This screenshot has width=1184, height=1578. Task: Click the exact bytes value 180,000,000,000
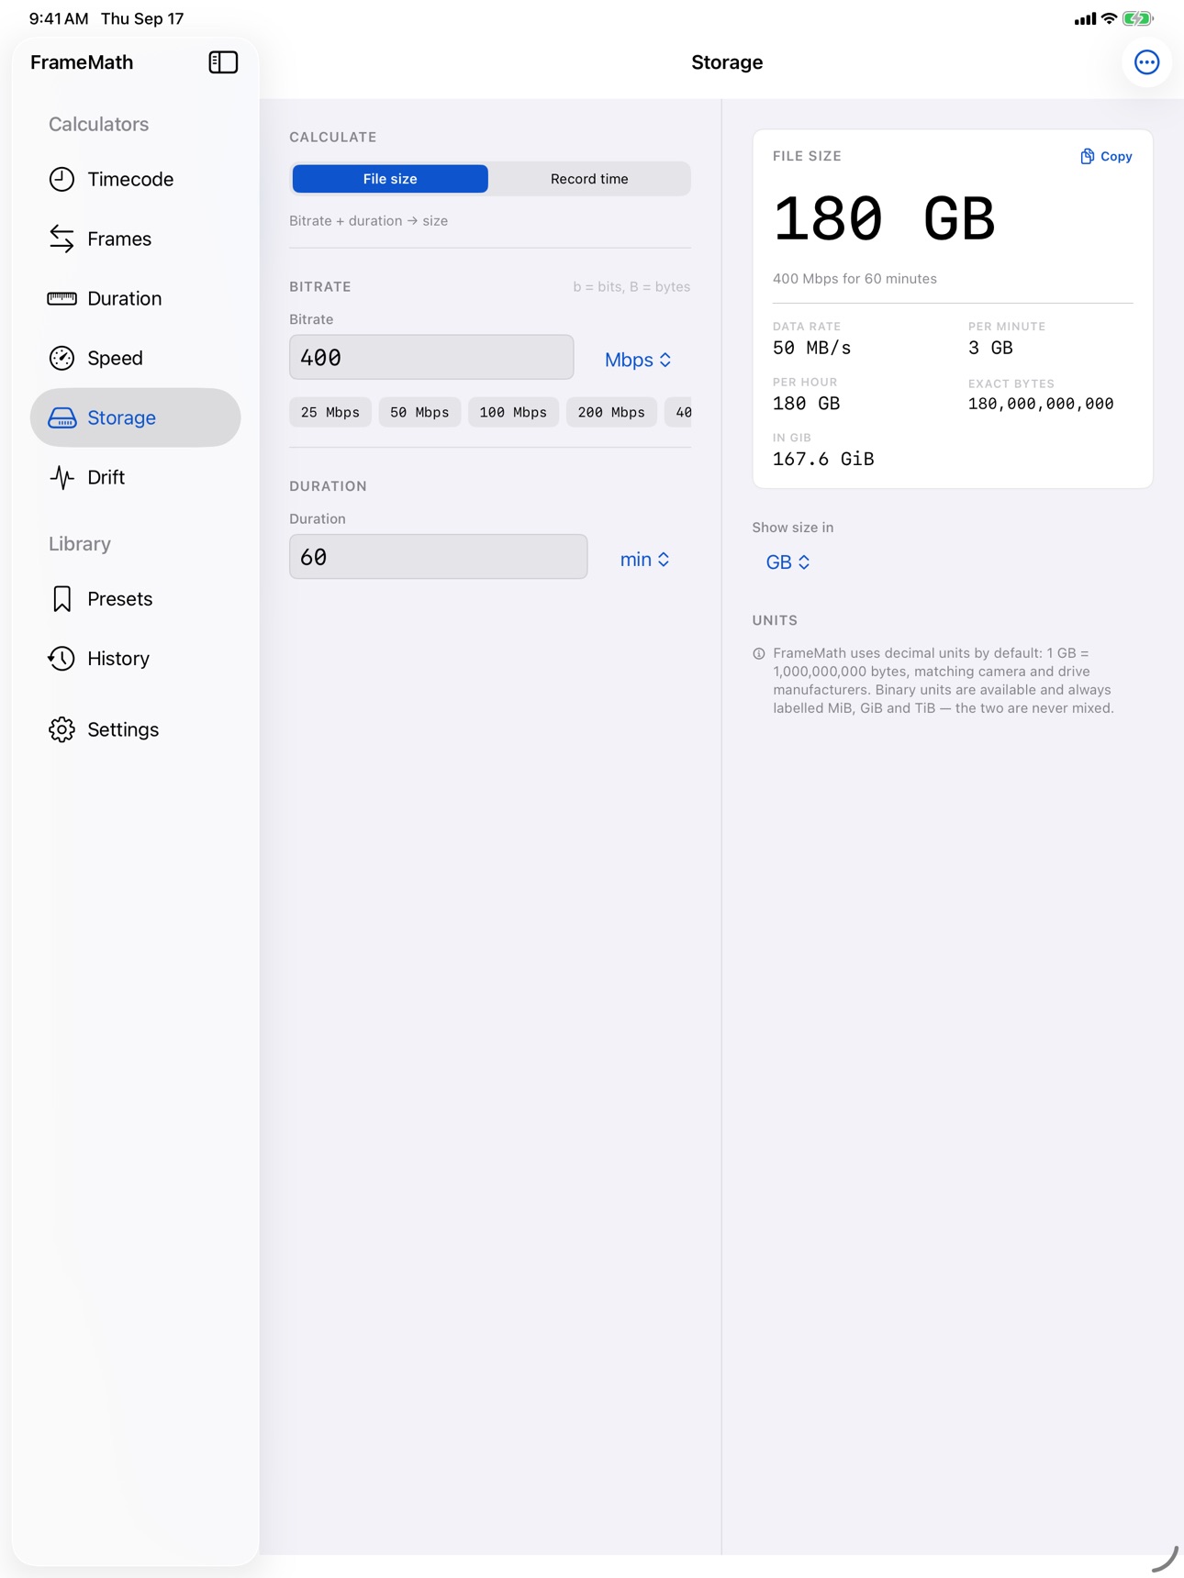[x=1041, y=404]
